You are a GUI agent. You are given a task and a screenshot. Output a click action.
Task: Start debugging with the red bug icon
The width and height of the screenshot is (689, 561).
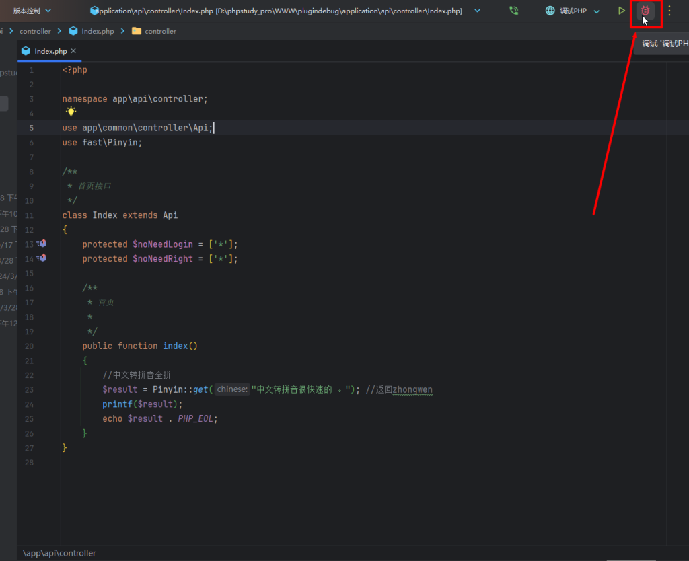(x=645, y=11)
